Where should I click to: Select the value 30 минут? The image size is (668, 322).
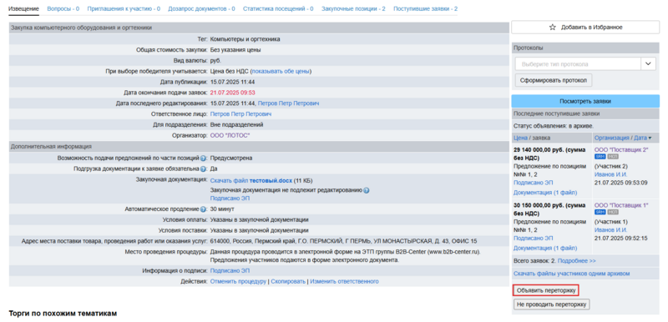[x=222, y=209]
